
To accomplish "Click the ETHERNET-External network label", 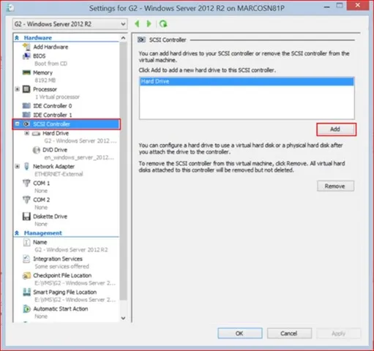I will (59, 174).
